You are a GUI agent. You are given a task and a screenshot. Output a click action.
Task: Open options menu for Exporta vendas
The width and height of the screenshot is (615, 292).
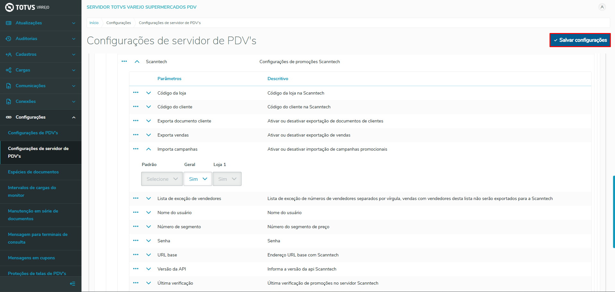(136, 135)
